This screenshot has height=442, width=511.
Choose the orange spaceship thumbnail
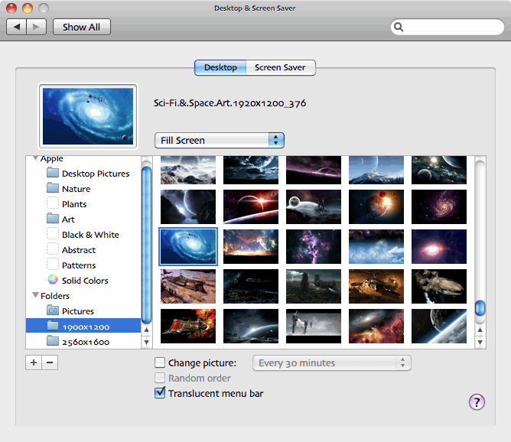[x=376, y=286]
